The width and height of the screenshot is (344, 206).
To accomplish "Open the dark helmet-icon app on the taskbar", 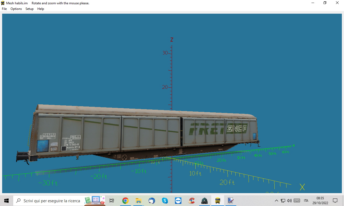I will coord(205,201).
